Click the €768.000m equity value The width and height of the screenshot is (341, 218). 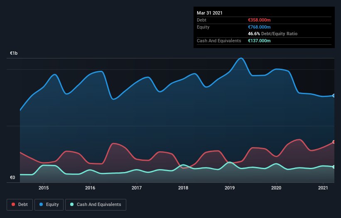pos(259,27)
